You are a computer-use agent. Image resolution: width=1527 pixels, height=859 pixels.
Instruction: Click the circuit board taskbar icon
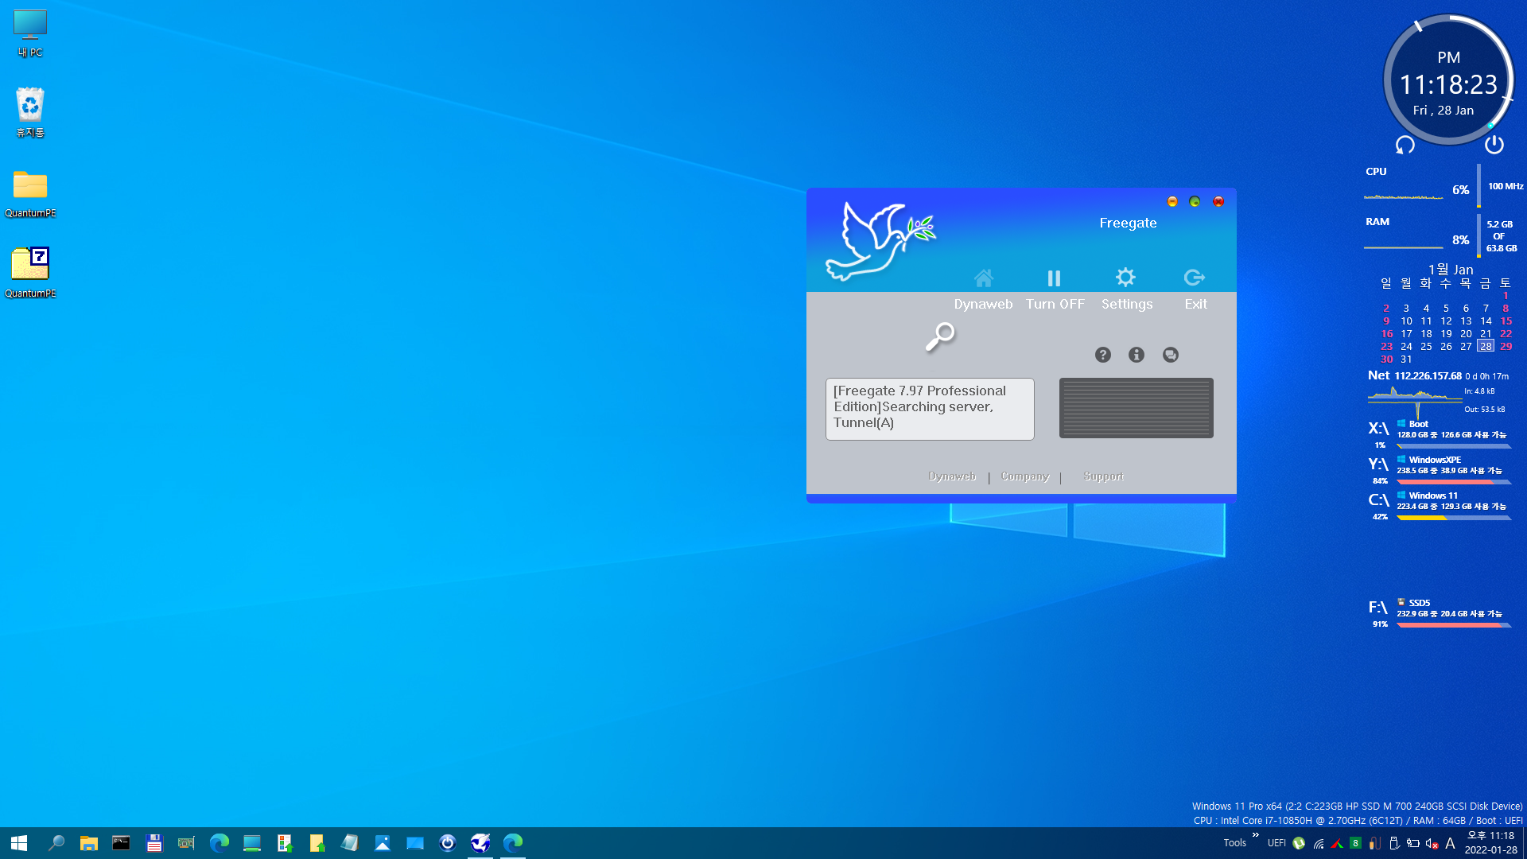click(186, 843)
